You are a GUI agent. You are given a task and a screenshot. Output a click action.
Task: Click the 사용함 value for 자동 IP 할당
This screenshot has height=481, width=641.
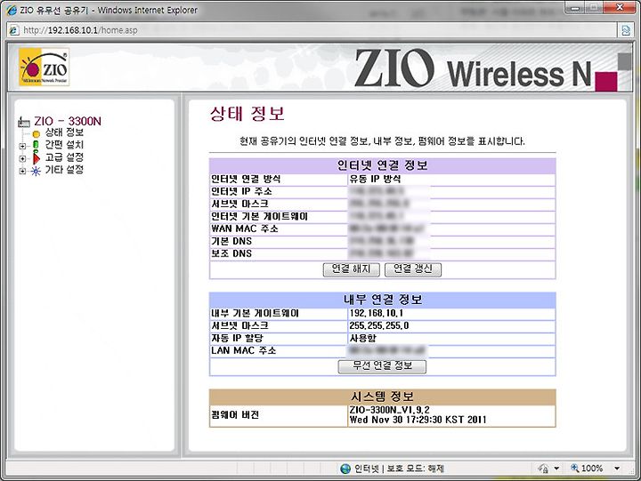[362, 339]
